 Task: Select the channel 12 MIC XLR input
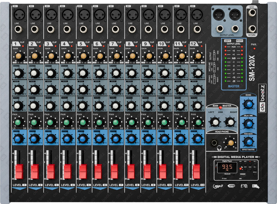[197, 15]
